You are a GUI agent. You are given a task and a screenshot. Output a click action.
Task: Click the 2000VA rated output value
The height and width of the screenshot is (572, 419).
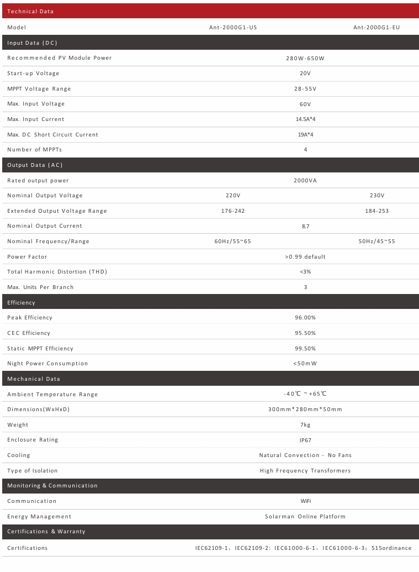305,181
